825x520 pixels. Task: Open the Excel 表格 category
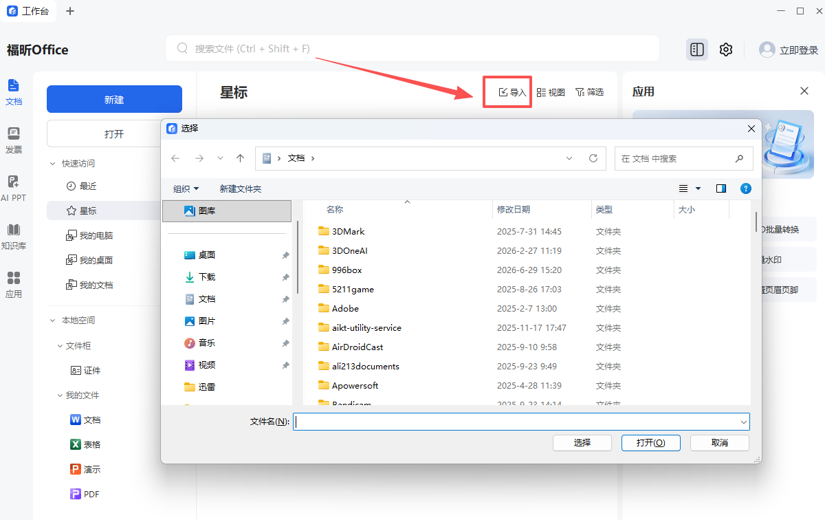coord(85,445)
